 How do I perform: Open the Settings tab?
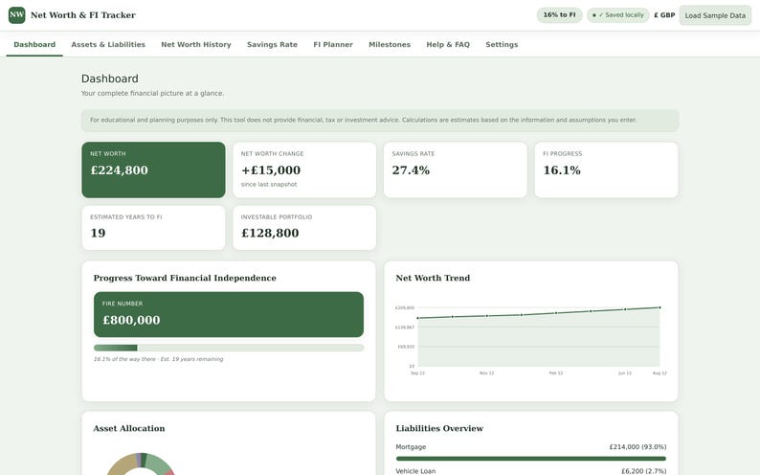pyautogui.click(x=502, y=45)
